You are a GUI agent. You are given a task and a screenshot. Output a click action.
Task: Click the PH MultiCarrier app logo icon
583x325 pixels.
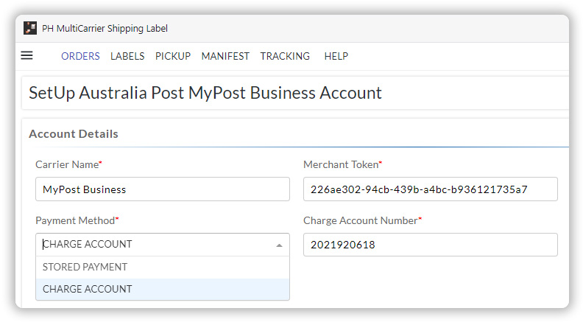29,28
